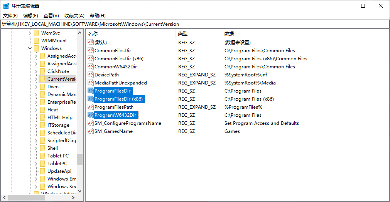Sort values by the 名称 column header
The height and width of the screenshot is (202, 390).
[x=131, y=34]
